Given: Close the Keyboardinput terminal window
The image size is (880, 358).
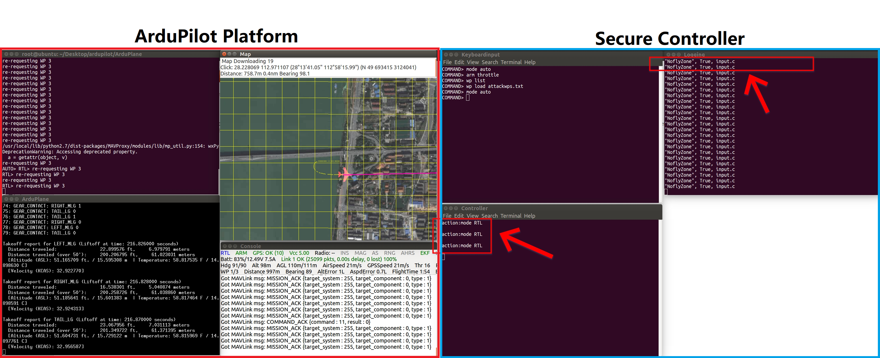Looking at the screenshot, I should pyautogui.click(x=446, y=54).
